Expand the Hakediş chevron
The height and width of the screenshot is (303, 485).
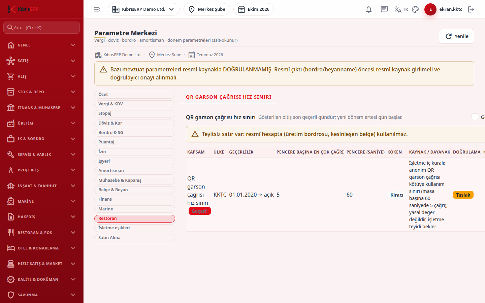73,217
